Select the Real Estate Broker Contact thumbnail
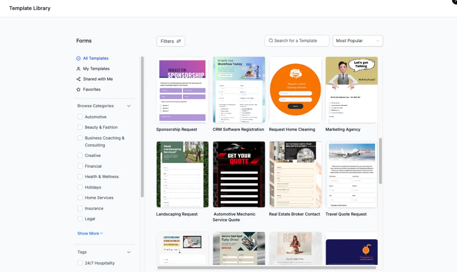Image resolution: width=457 pixels, height=272 pixels. tap(295, 174)
